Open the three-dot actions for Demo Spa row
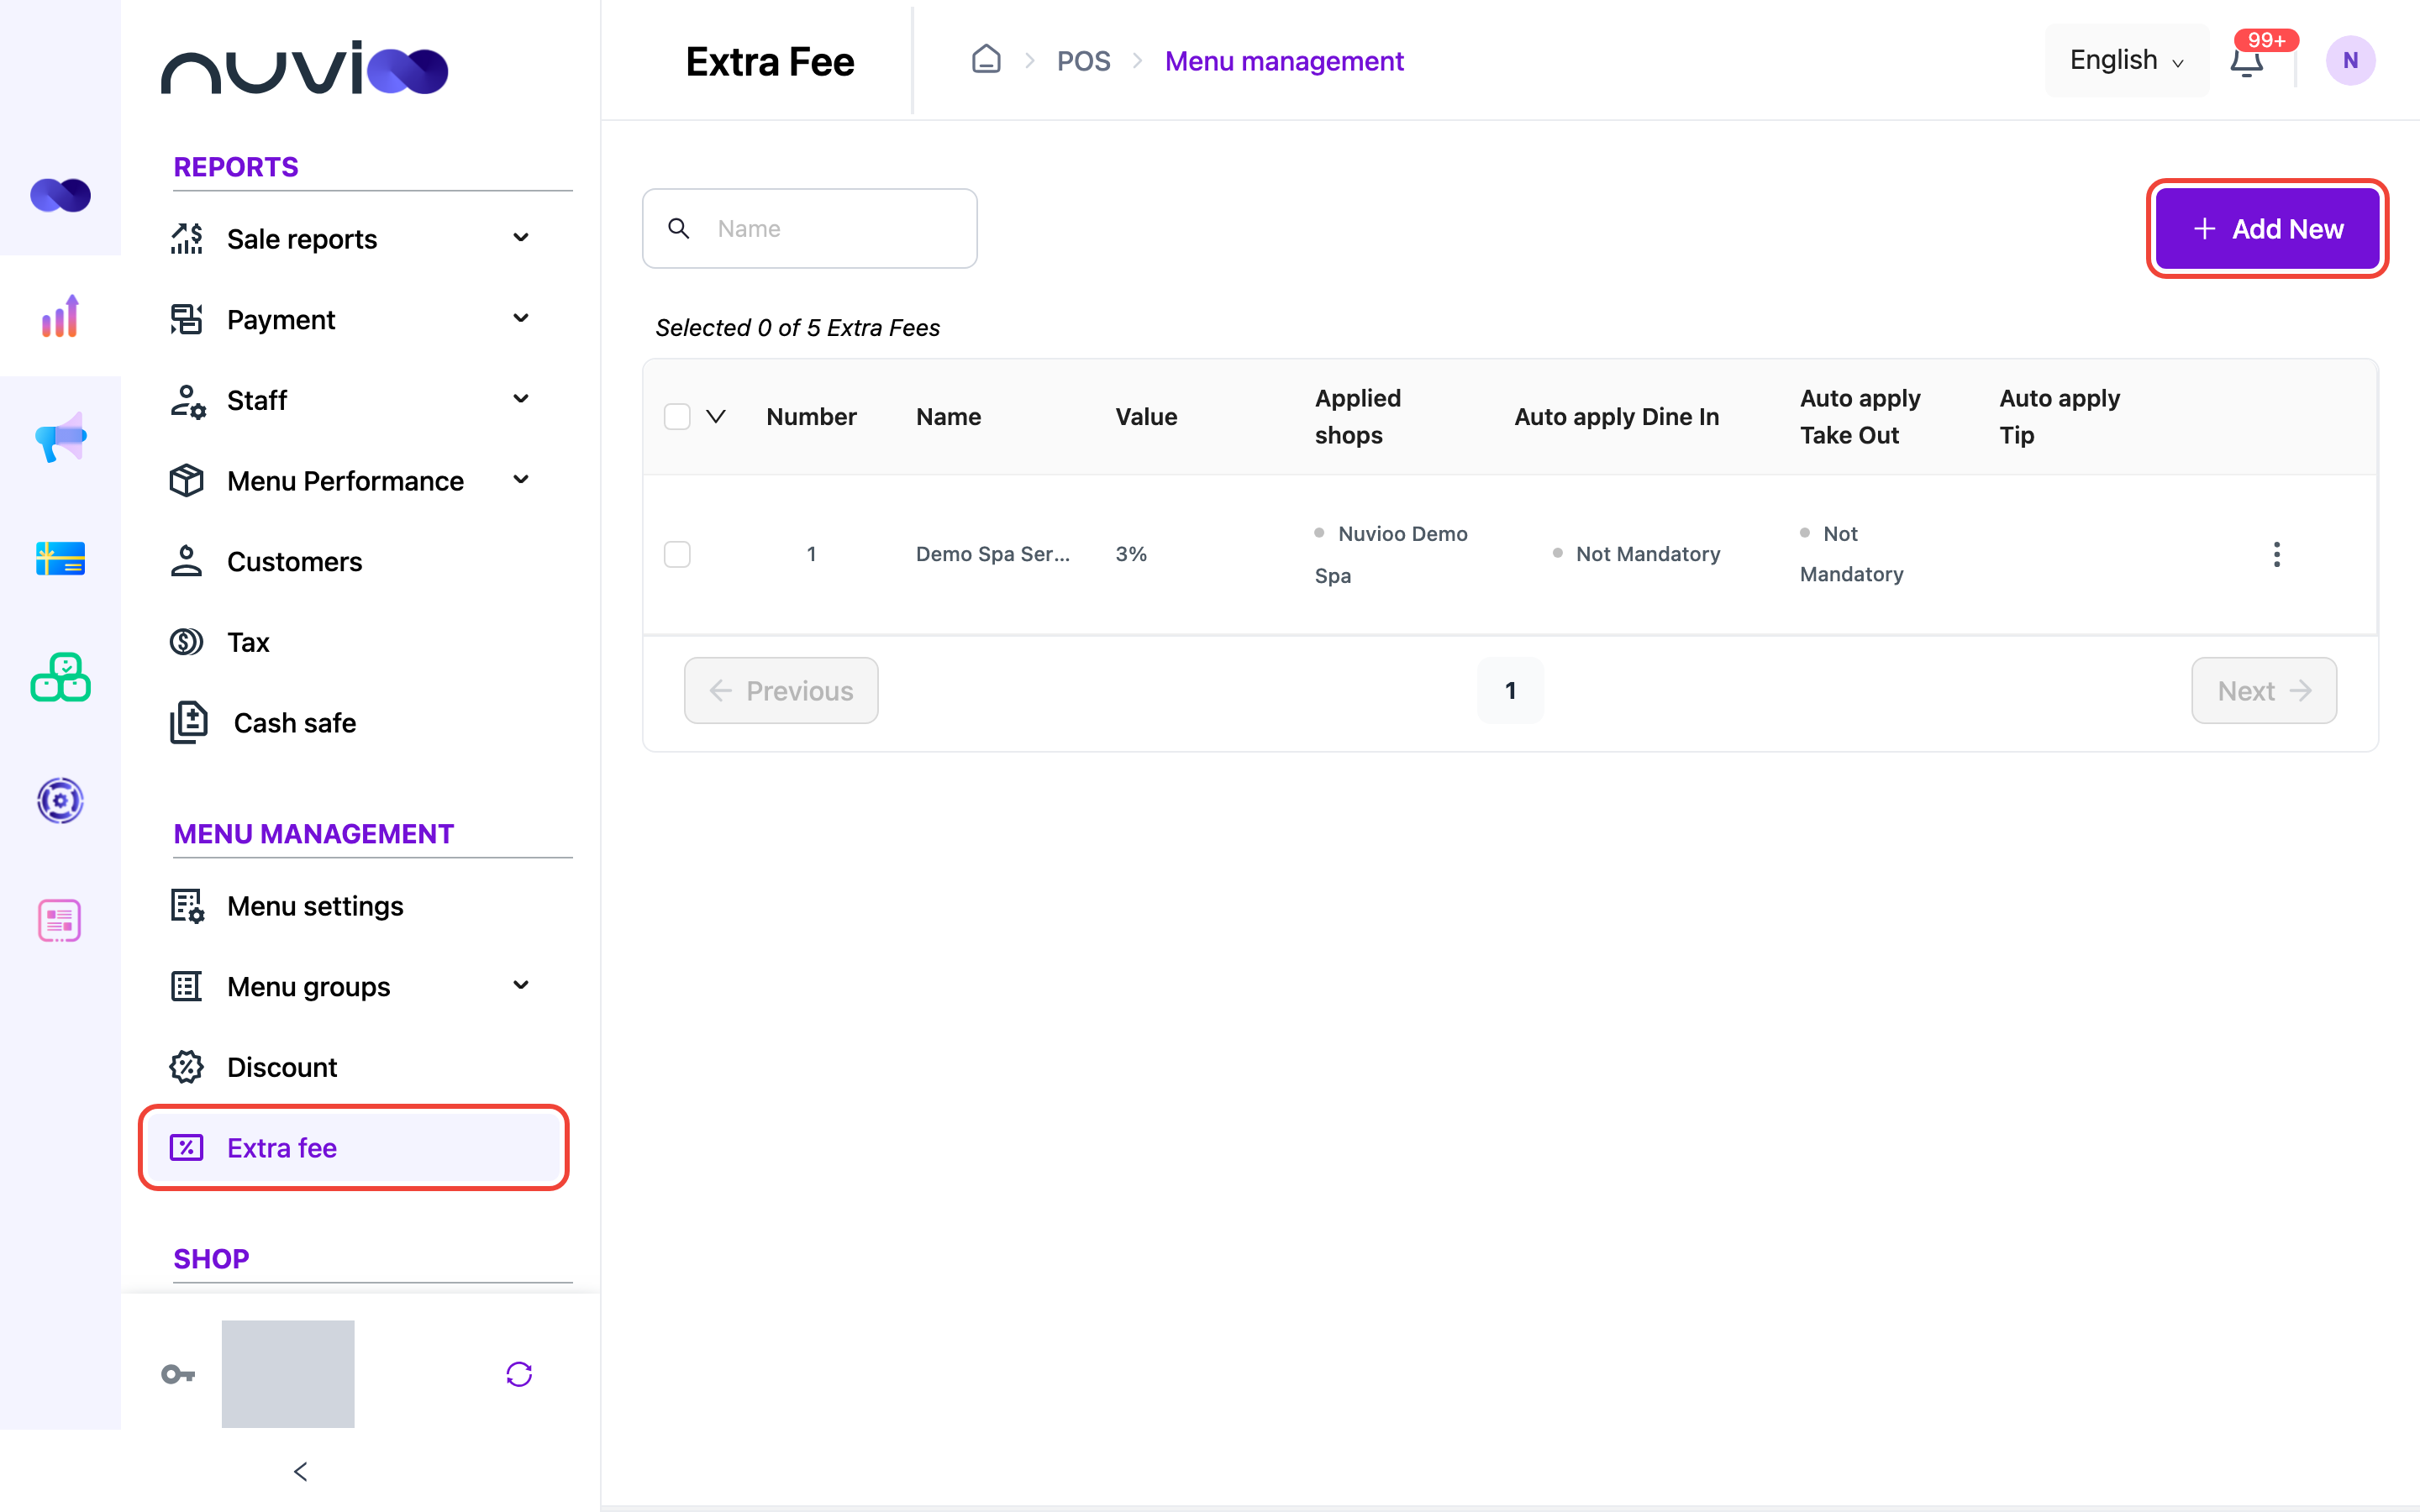Screen dimensions: 2420x1512 [2276, 554]
